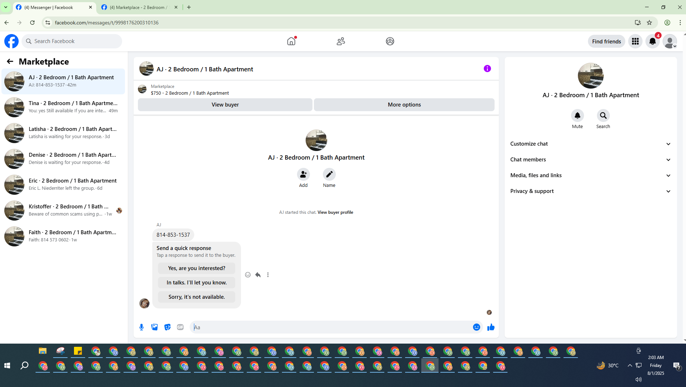686x387 pixels.
Task: Open Sticky Notes from the taskbar
Action: tap(78, 351)
